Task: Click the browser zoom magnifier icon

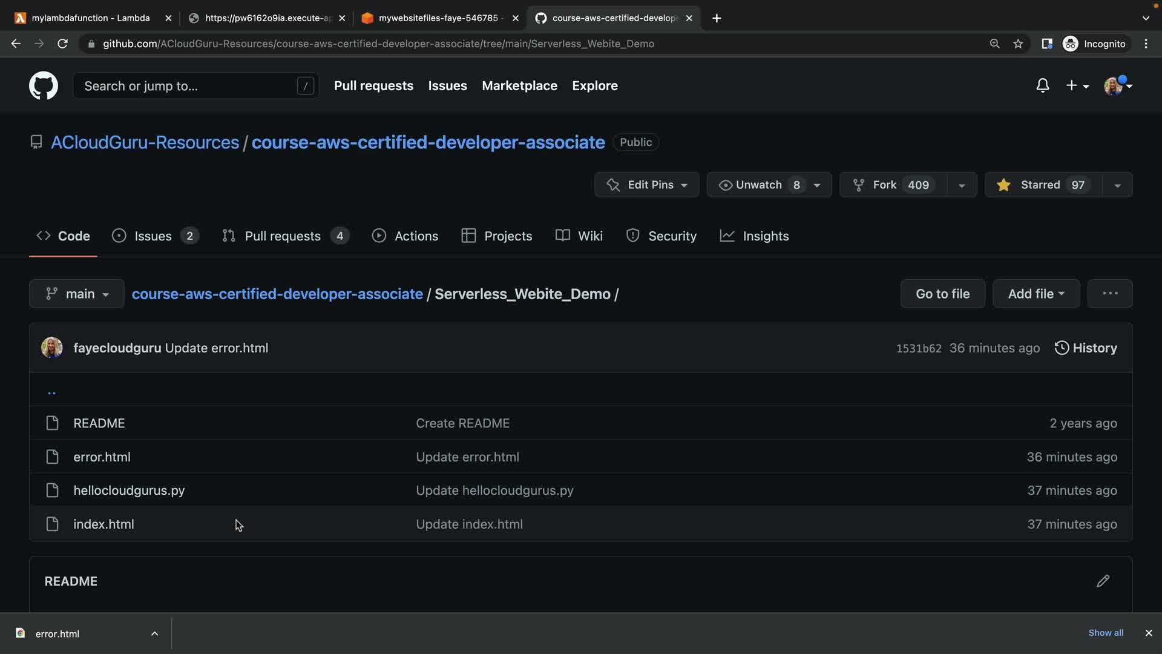Action: pyautogui.click(x=994, y=44)
